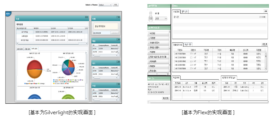Viewport: 273px width, 118px height.
Task: Select second tab in top Flex content panel
Action: tap(184, 11)
